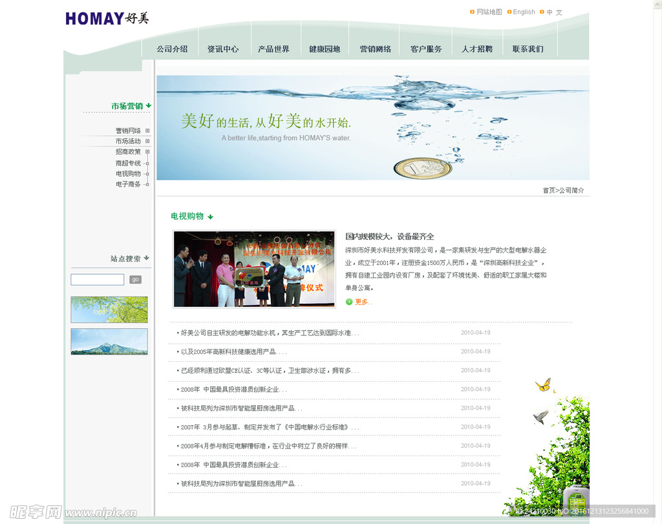Click the HOMAY好美 logo

pyautogui.click(x=107, y=18)
